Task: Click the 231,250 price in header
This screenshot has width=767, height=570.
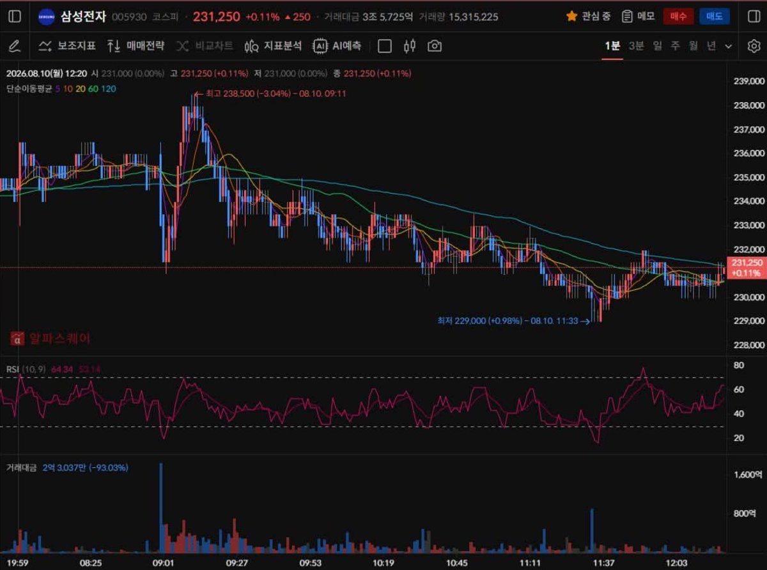Action: point(216,17)
